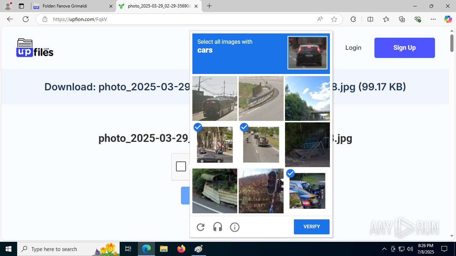Screen dimensions: 456x256
Task: Open the Login link
Action: [x=353, y=48]
